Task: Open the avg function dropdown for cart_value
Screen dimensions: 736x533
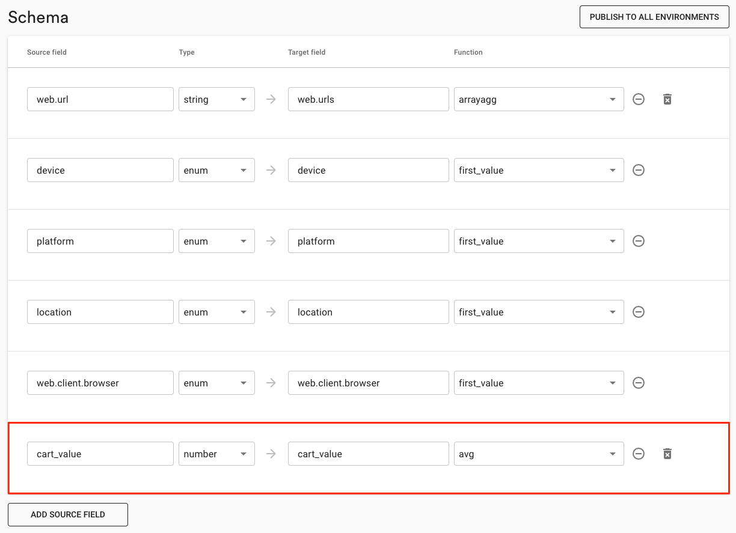Action: (x=539, y=454)
